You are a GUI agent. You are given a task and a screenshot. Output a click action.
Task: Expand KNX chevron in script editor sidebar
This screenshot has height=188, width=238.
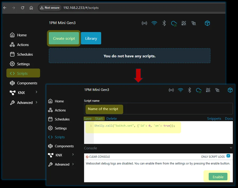point(73,154)
